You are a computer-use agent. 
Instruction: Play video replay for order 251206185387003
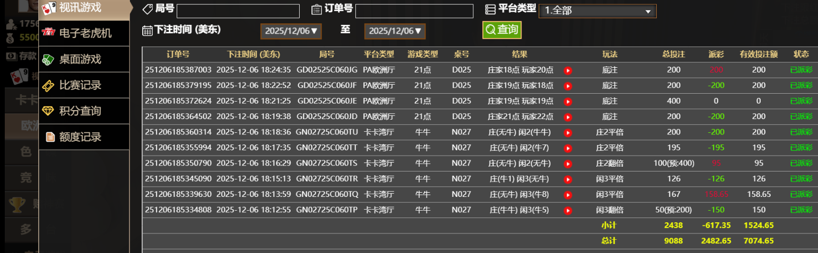pyautogui.click(x=568, y=70)
